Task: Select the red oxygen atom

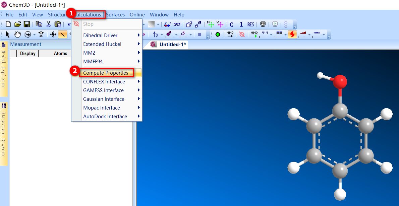Action: [340, 82]
